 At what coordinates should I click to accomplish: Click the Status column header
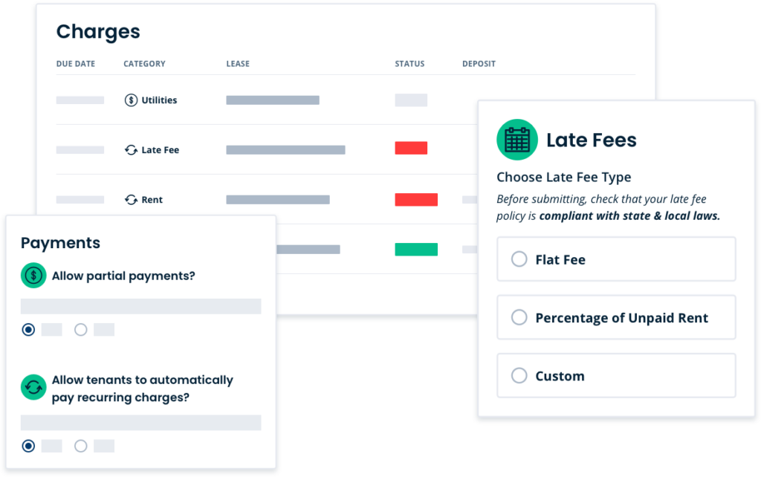click(409, 64)
